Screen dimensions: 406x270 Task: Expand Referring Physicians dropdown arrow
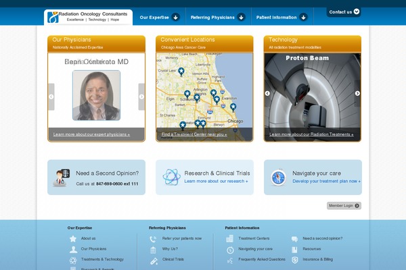coord(242,18)
